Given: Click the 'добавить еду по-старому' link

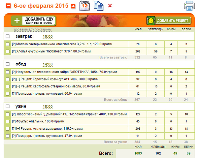Looking at the screenshot, I should click(33, 30).
